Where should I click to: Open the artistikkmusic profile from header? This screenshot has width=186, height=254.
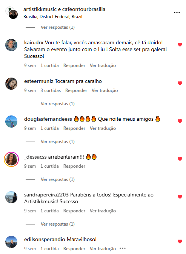(x=40, y=9)
